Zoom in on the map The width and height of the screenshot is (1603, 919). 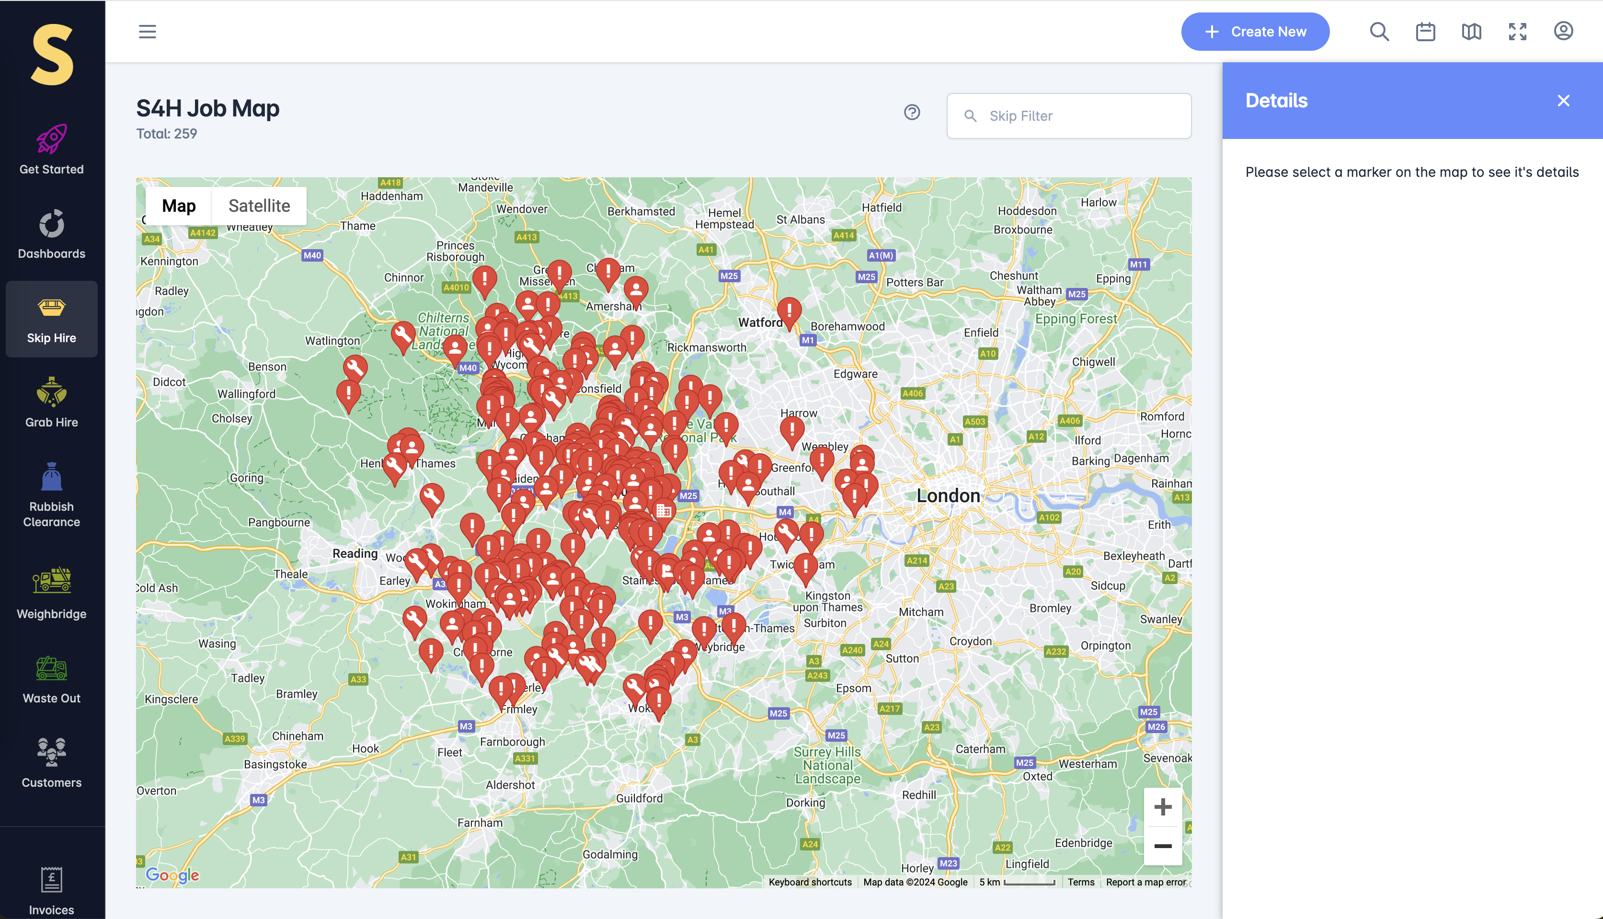coord(1162,807)
